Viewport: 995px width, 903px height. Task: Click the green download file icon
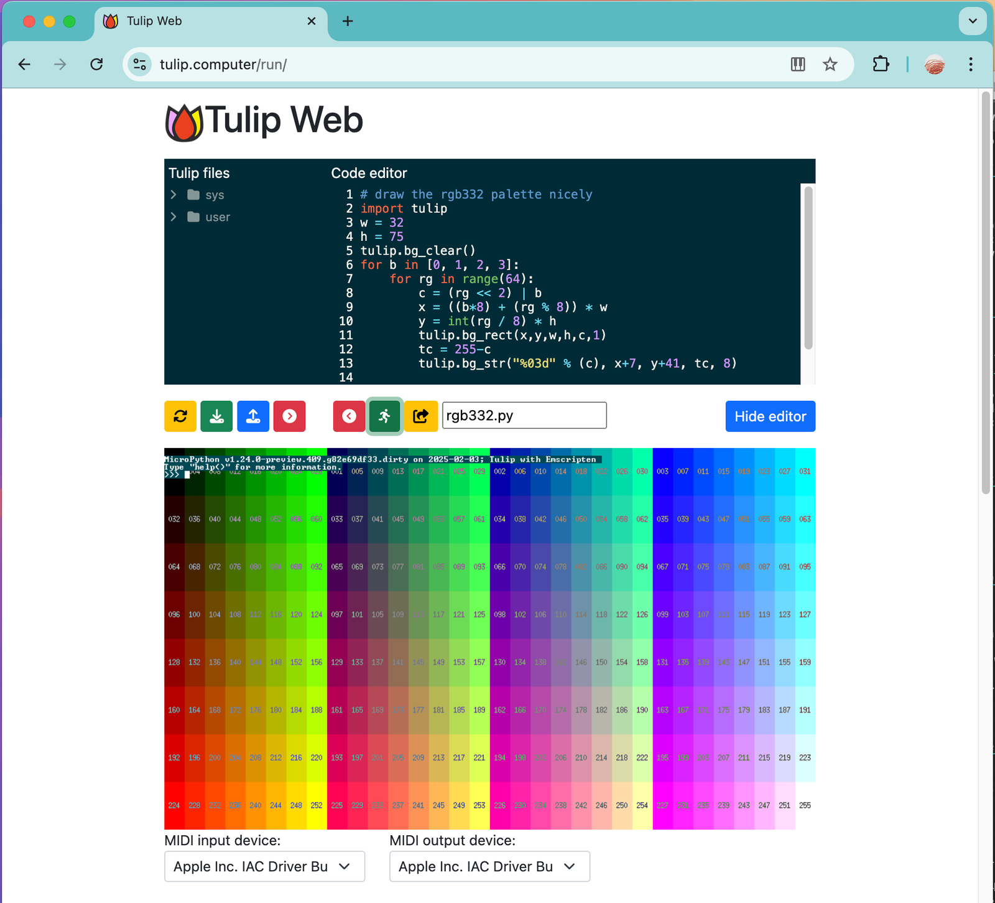point(216,416)
